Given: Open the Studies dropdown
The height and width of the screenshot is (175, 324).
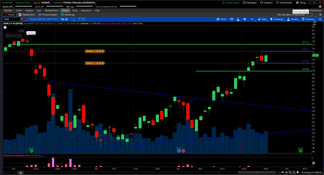Looking at the screenshot, I should [293, 19].
